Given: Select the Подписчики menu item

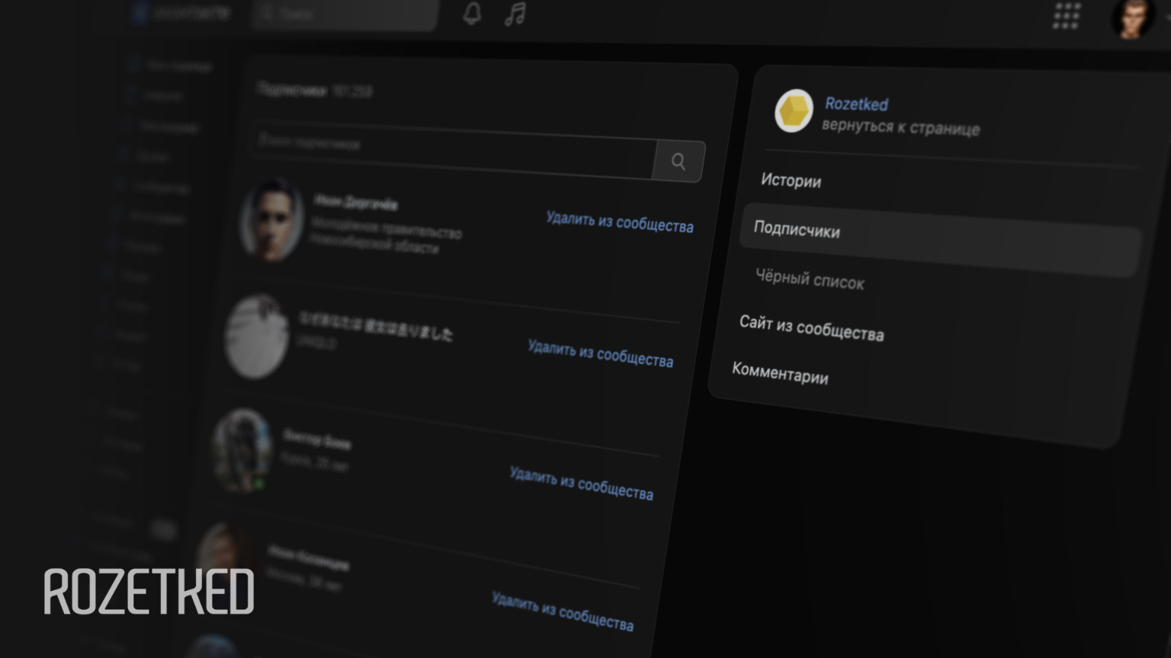Looking at the screenshot, I should tap(797, 230).
